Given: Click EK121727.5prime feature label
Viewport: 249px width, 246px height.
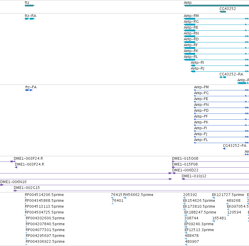Looking at the screenshot, I should pyautogui.click(x=228, y=195).
